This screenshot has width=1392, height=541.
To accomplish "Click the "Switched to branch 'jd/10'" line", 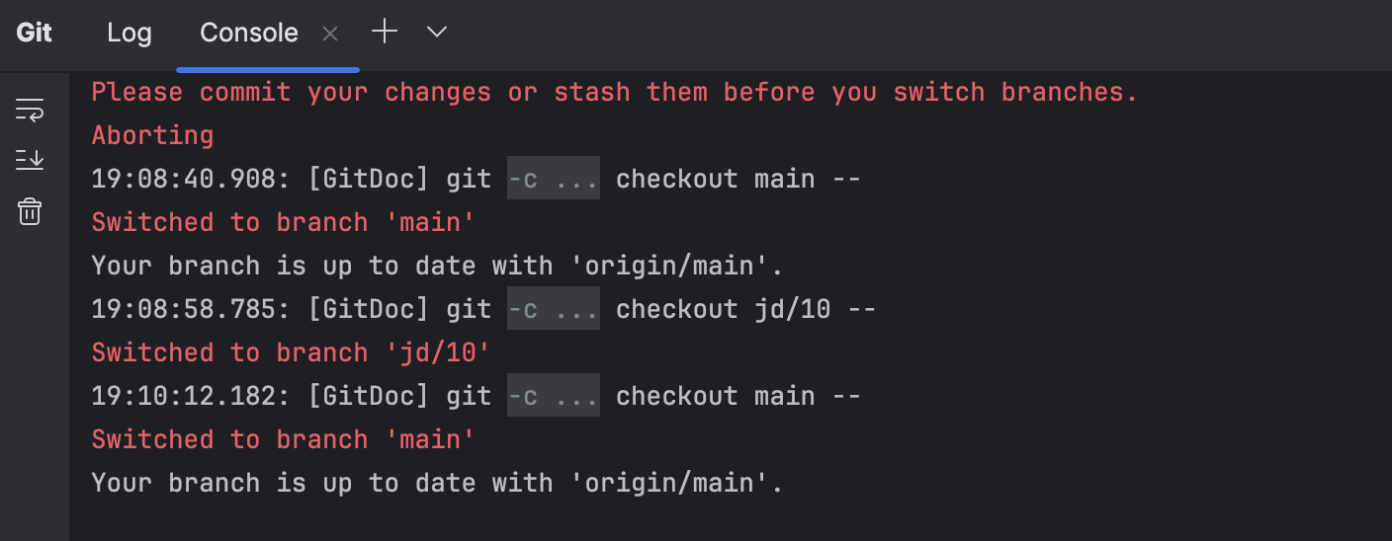I will pyautogui.click(x=291, y=352).
